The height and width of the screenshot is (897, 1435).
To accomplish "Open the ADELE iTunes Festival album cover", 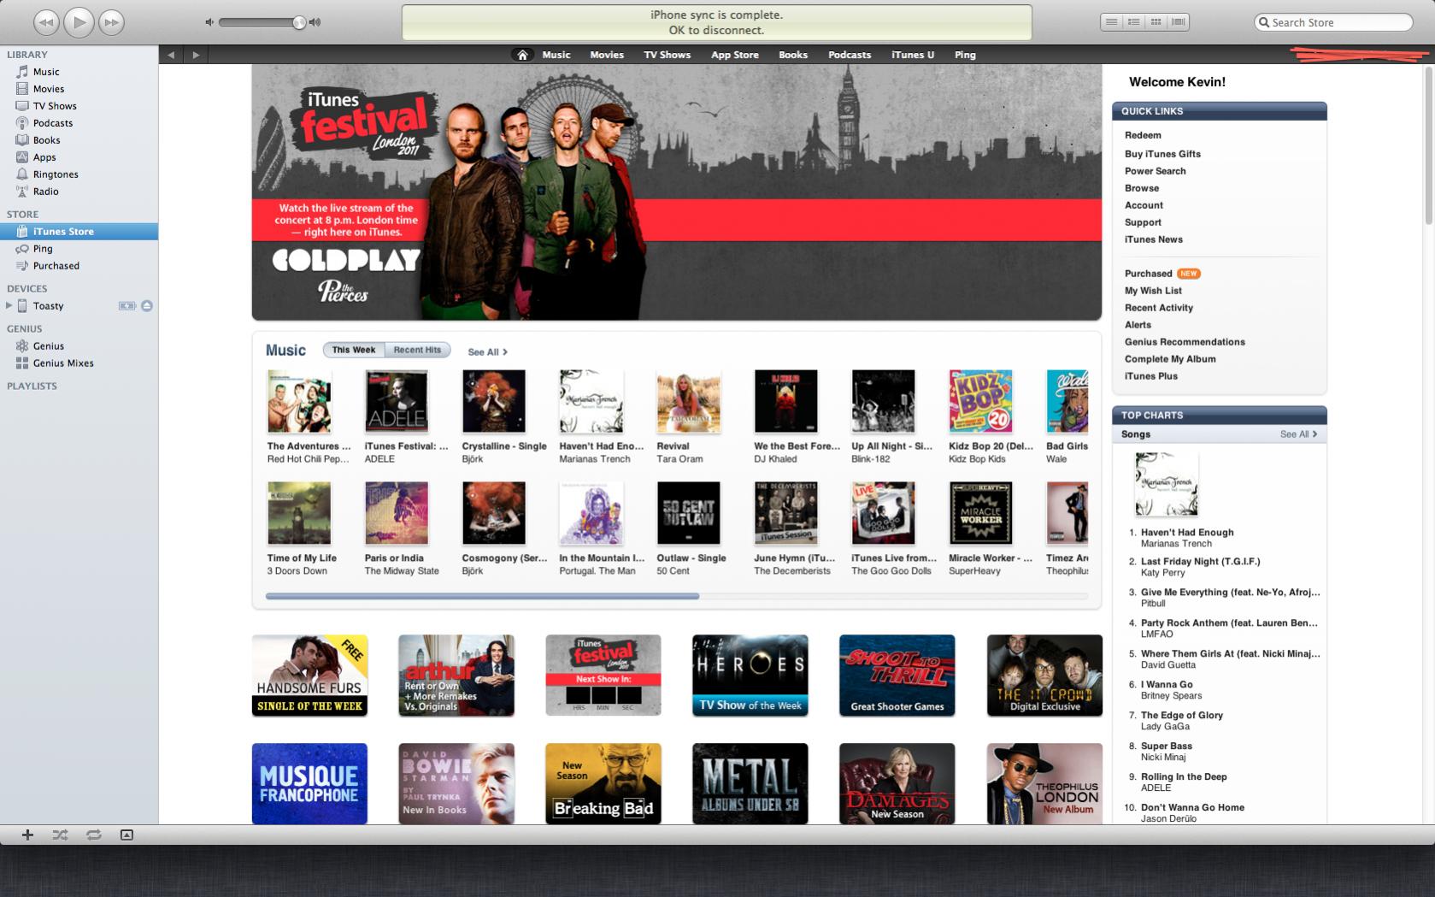I will pos(397,401).
